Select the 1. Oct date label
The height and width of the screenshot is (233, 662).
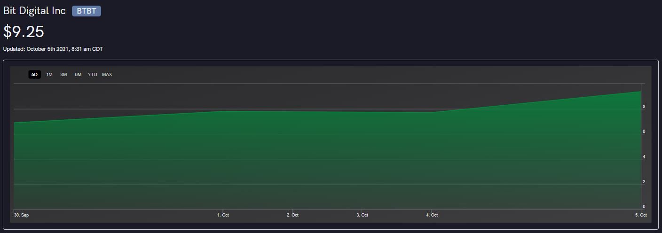pos(223,215)
